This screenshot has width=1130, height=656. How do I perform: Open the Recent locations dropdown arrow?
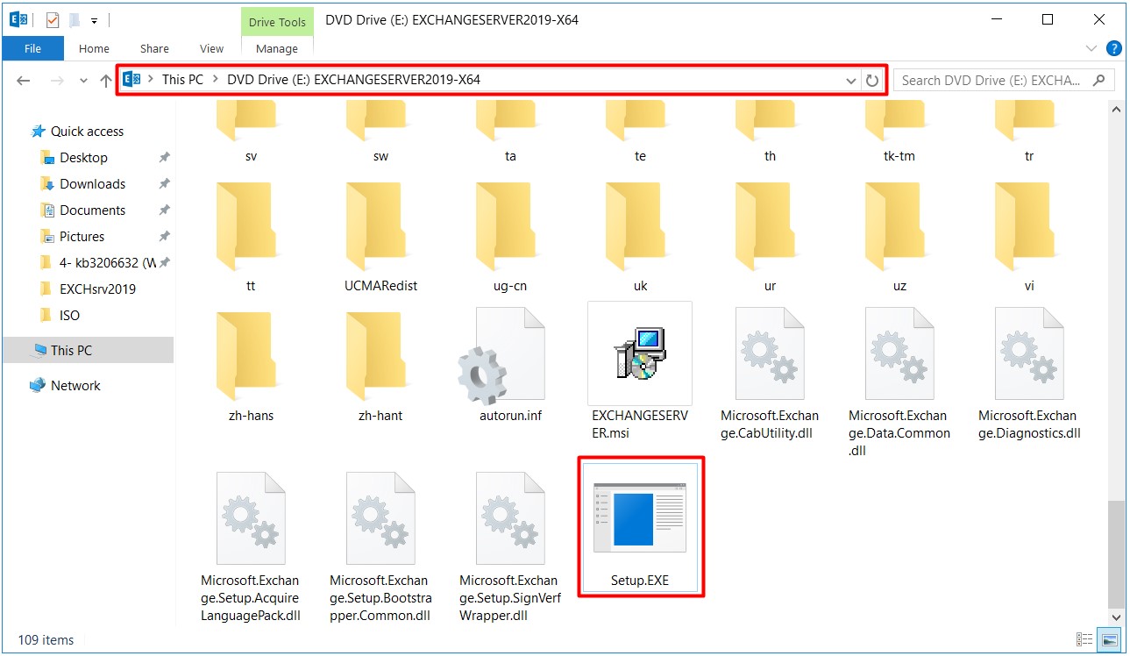(x=84, y=81)
